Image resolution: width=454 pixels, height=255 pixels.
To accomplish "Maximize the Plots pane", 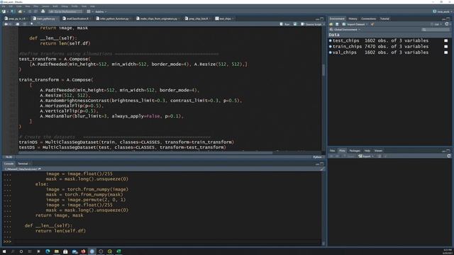I will (448, 151).
